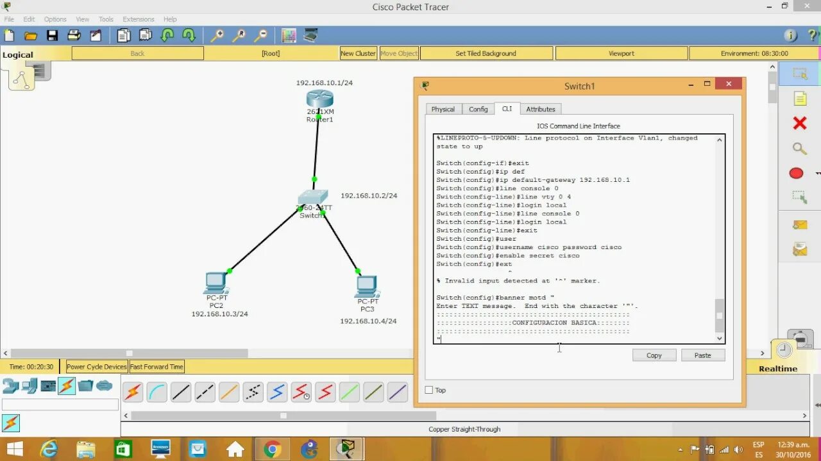Choose the Fiber orange cable
This screenshot has width=821, height=461.
pyautogui.click(x=229, y=392)
